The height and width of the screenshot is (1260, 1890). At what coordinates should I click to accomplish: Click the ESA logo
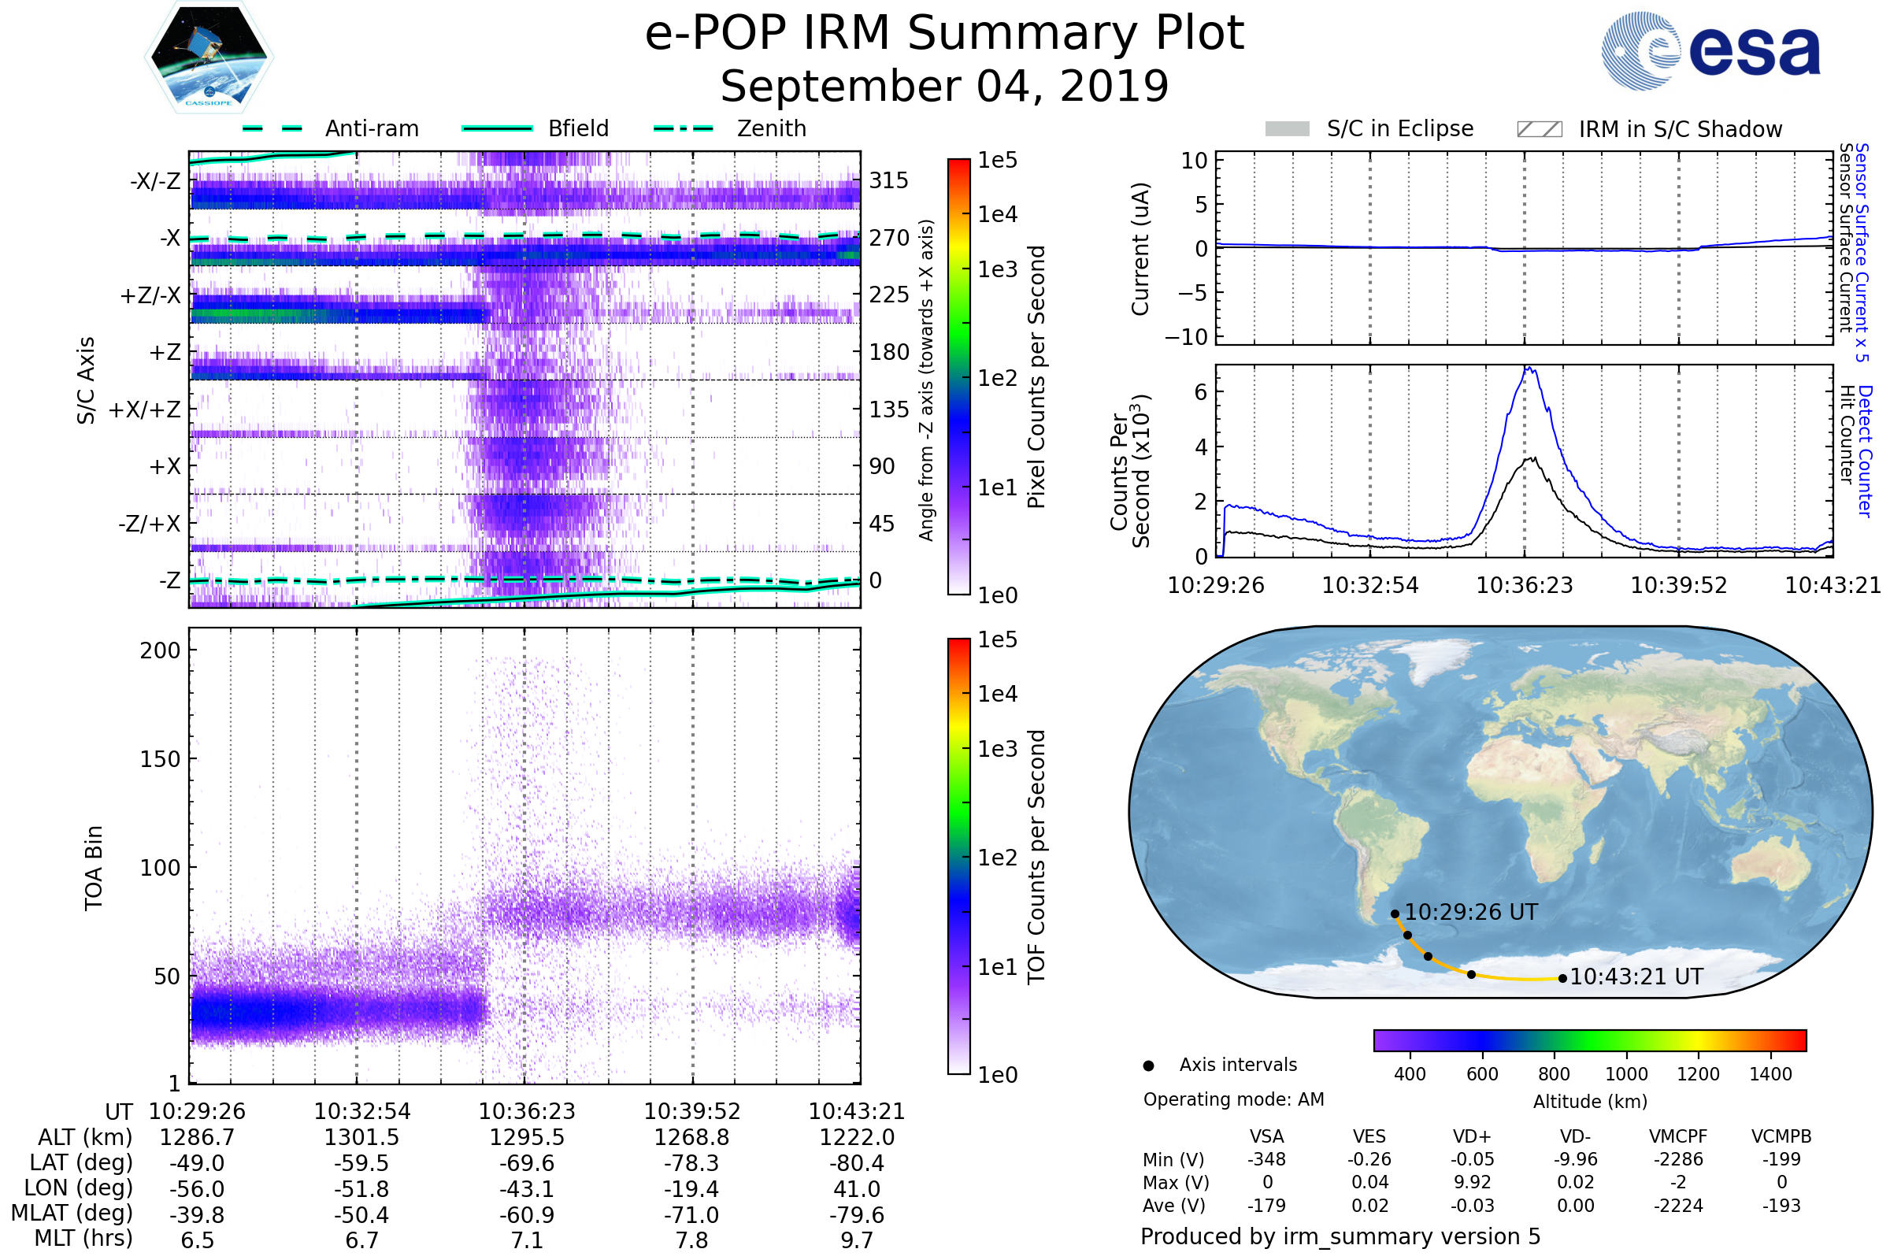[x=1710, y=51]
